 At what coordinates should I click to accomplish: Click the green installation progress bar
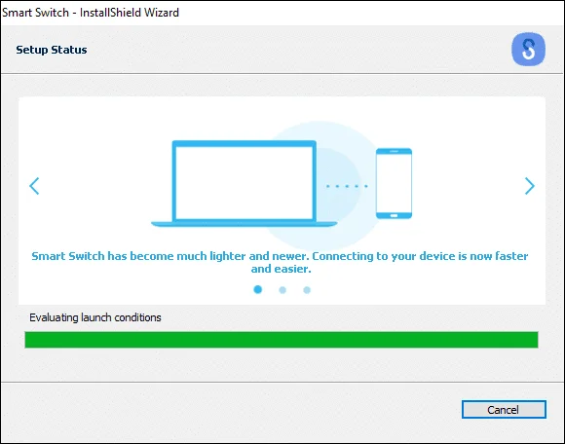pyautogui.click(x=282, y=340)
